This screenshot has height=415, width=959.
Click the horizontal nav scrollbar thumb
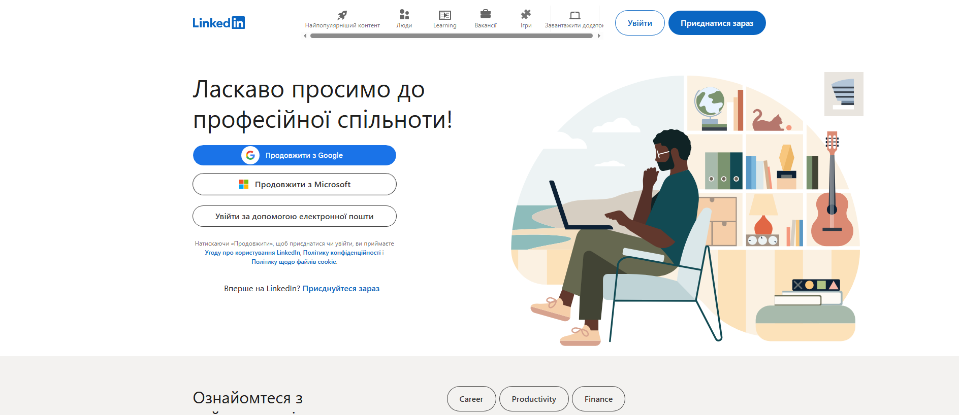click(x=452, y=36)
